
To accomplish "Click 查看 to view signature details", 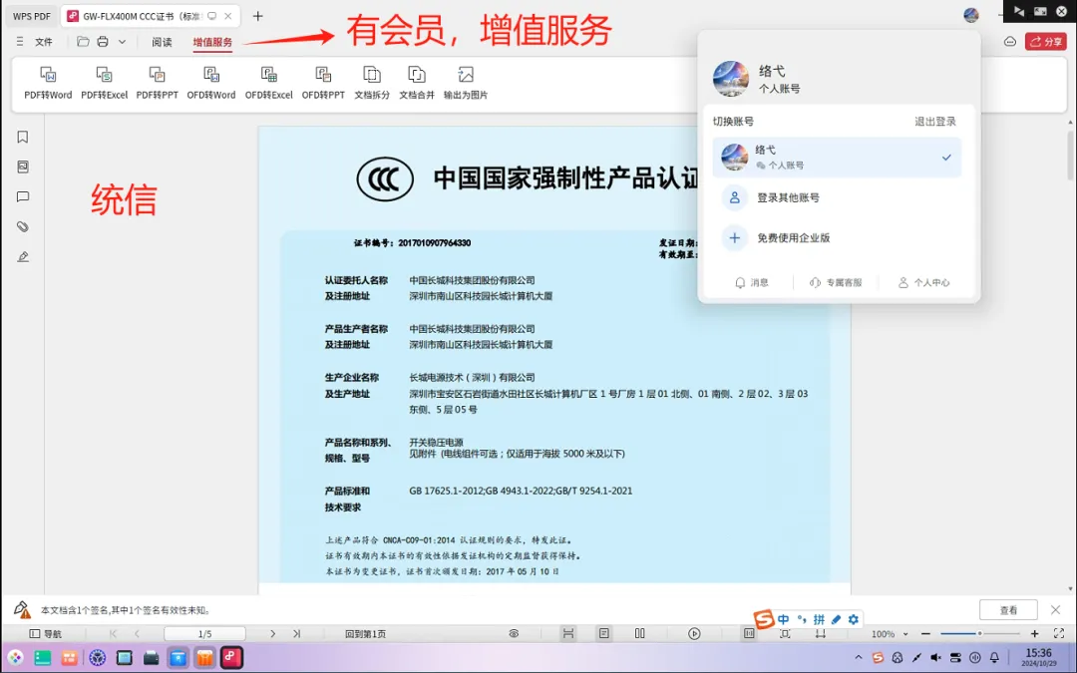I will [x=1008, y=610].
